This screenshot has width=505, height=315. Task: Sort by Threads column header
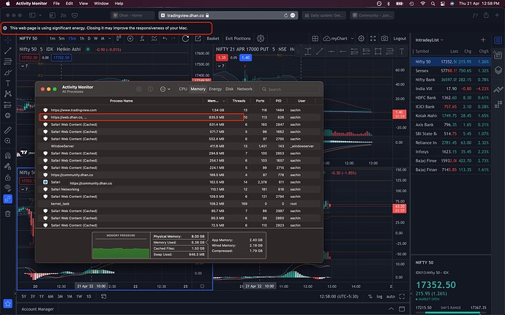coord(239,101)
